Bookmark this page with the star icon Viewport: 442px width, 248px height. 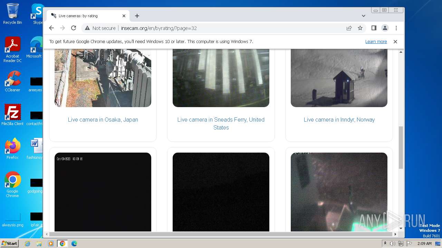coord(360,28)
